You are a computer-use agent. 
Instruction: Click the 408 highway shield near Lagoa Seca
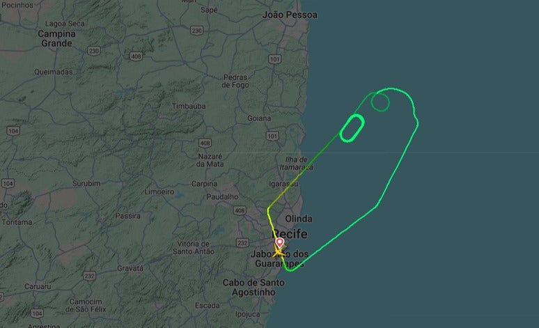click(x=136, y=56)
